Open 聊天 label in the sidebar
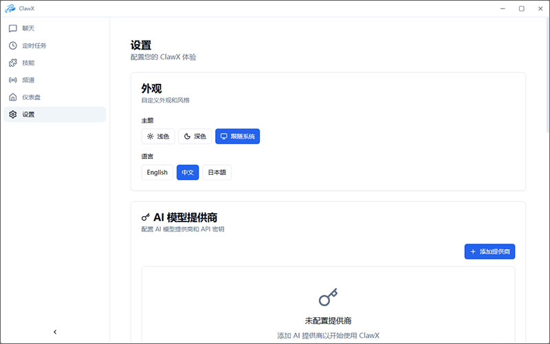Screen dimensions: 550x344 [28, 28]
